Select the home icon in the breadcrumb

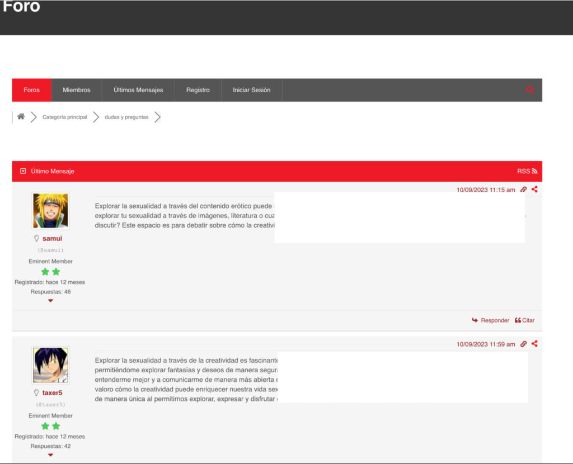coord(21,117)
